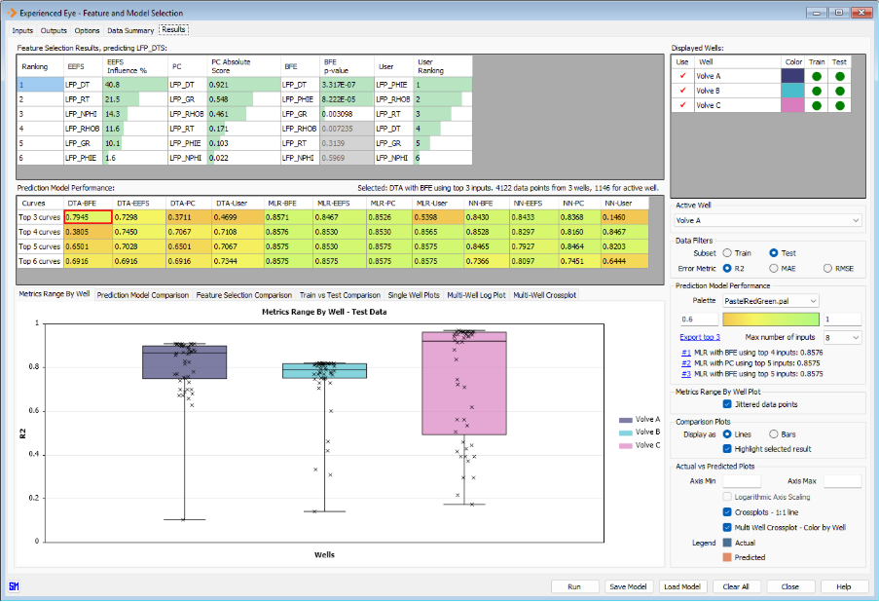Disable the Jittered data points checkbox
The image size is (879, 602).
(x=728, y=403)
